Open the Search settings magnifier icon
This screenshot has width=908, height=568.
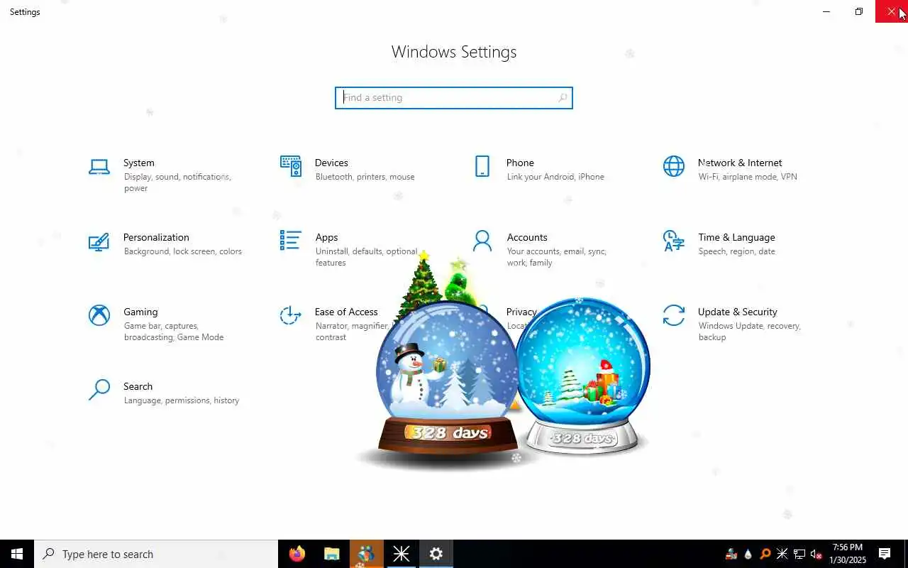click(x=99, y=390)
